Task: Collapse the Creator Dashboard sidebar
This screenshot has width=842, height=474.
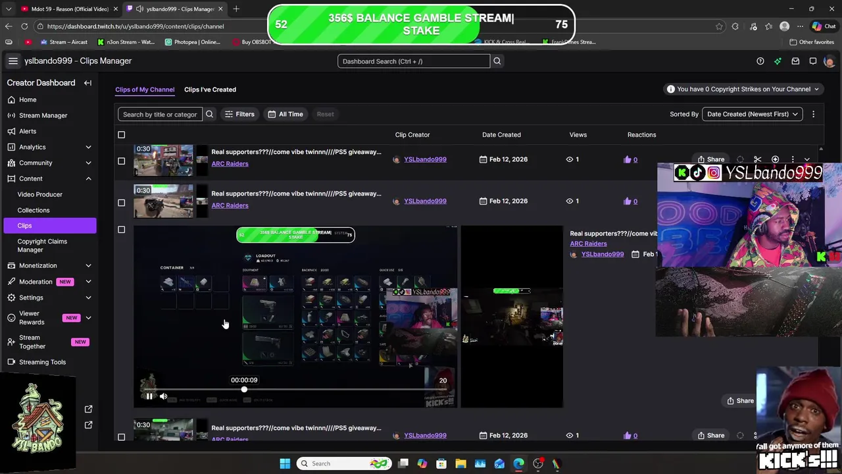Action: 87,83
